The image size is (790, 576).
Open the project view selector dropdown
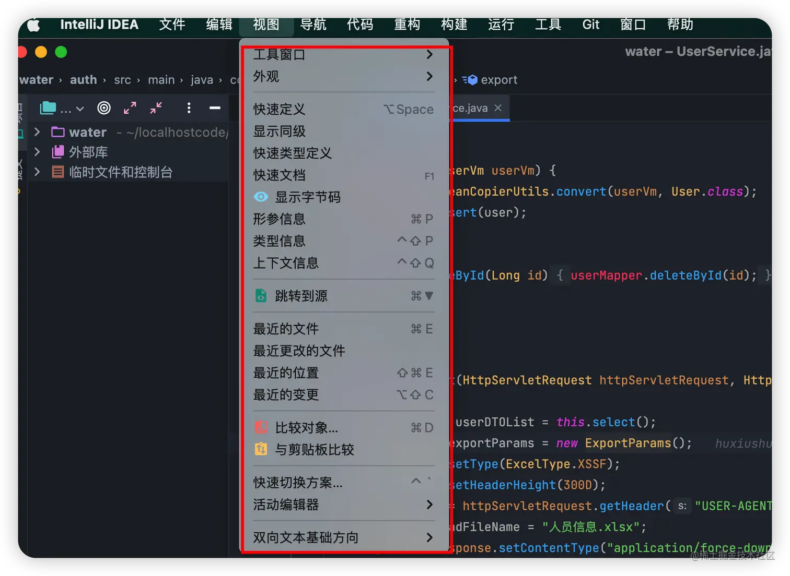(x=62, y=109)
